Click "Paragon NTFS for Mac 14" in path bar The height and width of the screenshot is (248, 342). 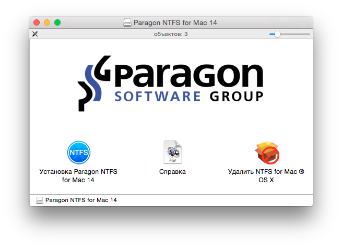click(x=81, y=200)
